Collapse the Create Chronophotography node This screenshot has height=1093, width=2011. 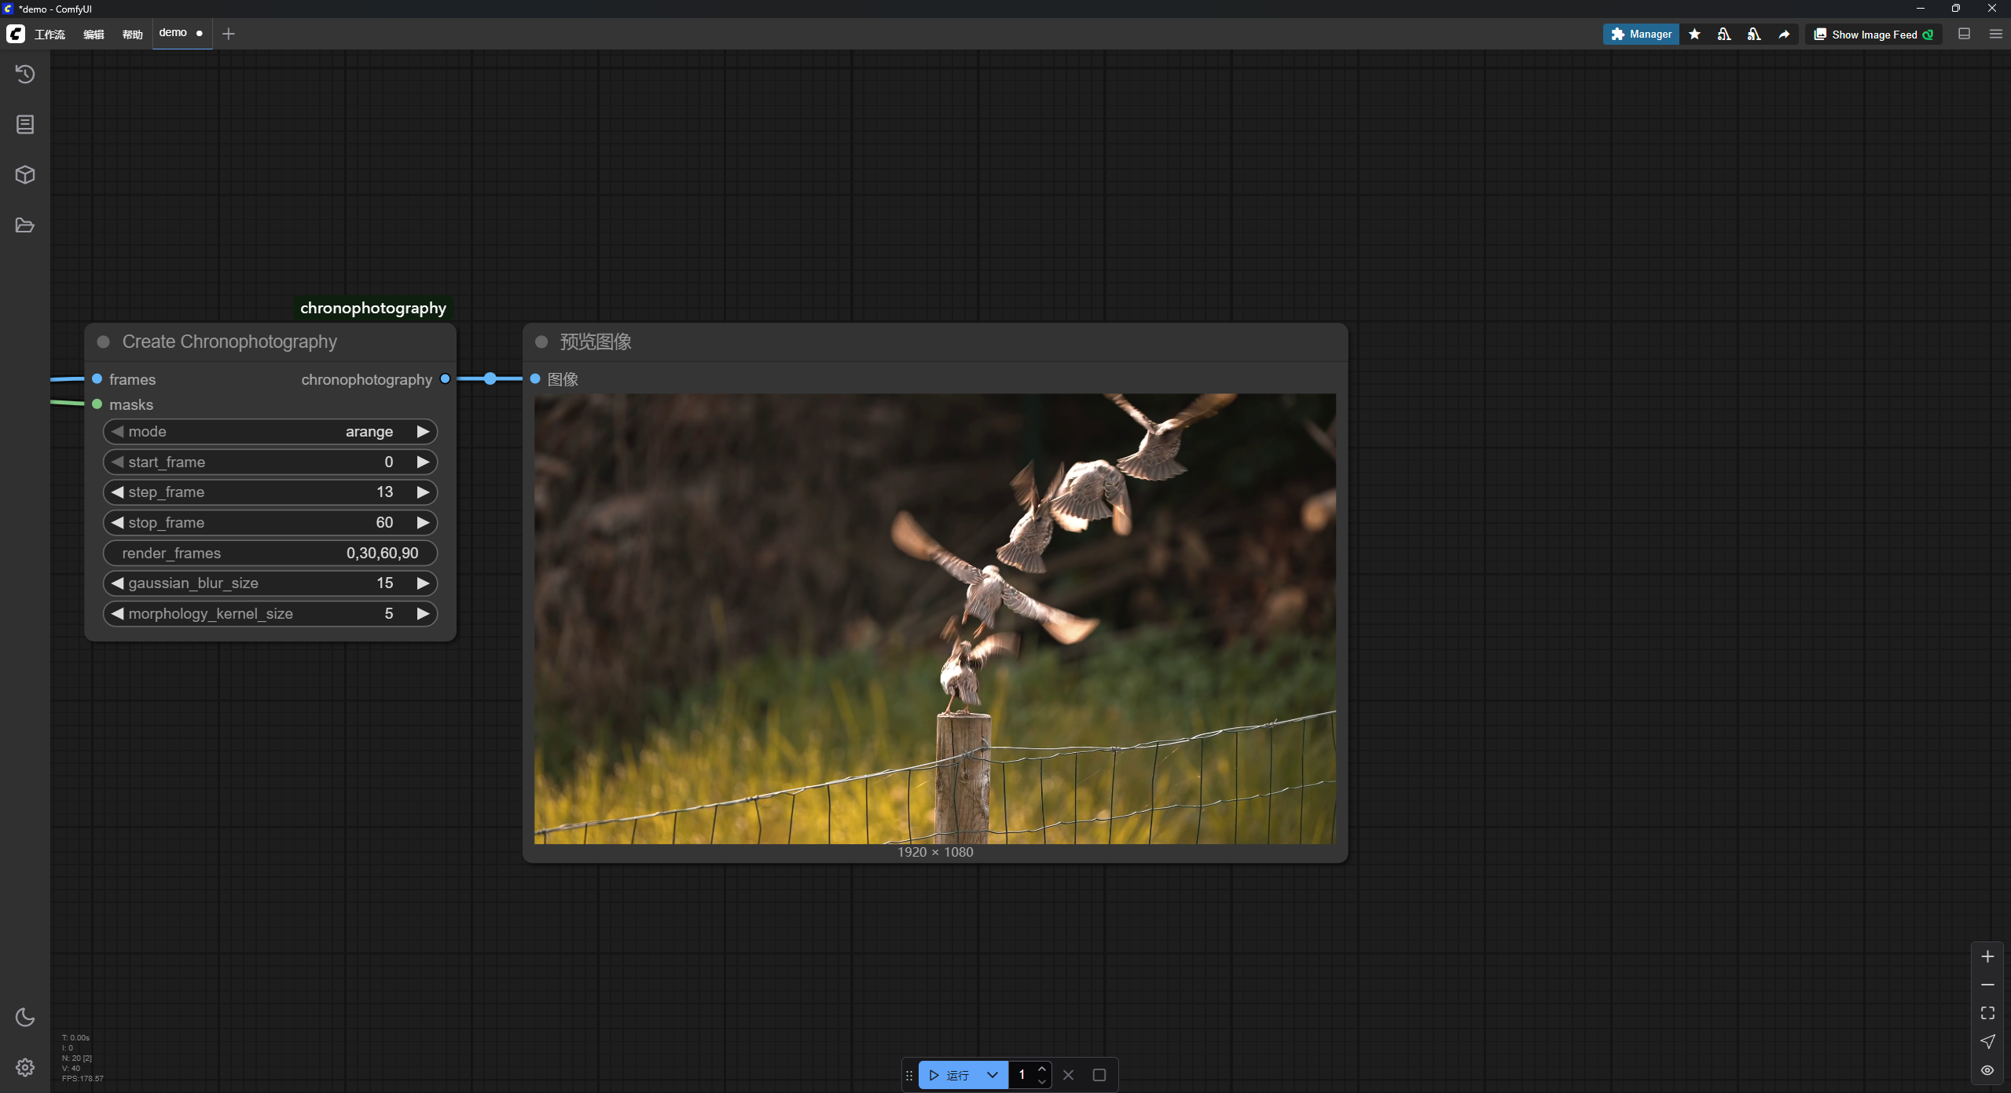(103, 342)
